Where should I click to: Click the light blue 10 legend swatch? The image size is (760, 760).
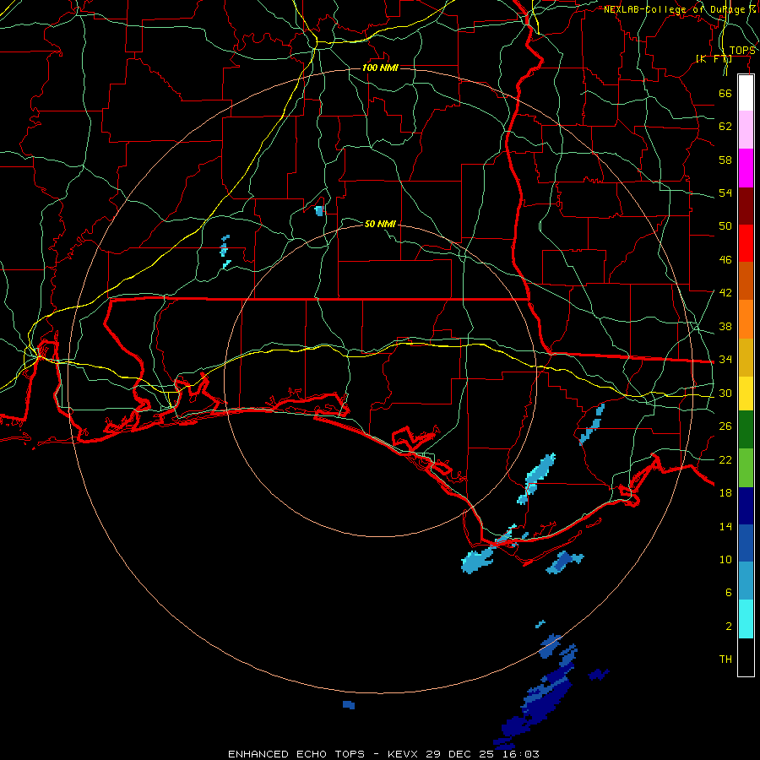coord(746,581)
